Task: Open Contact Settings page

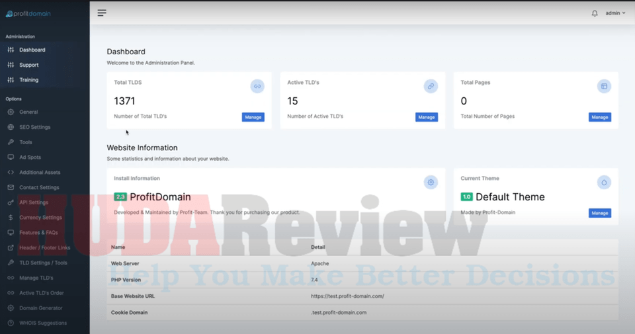Action: (39, 187)
